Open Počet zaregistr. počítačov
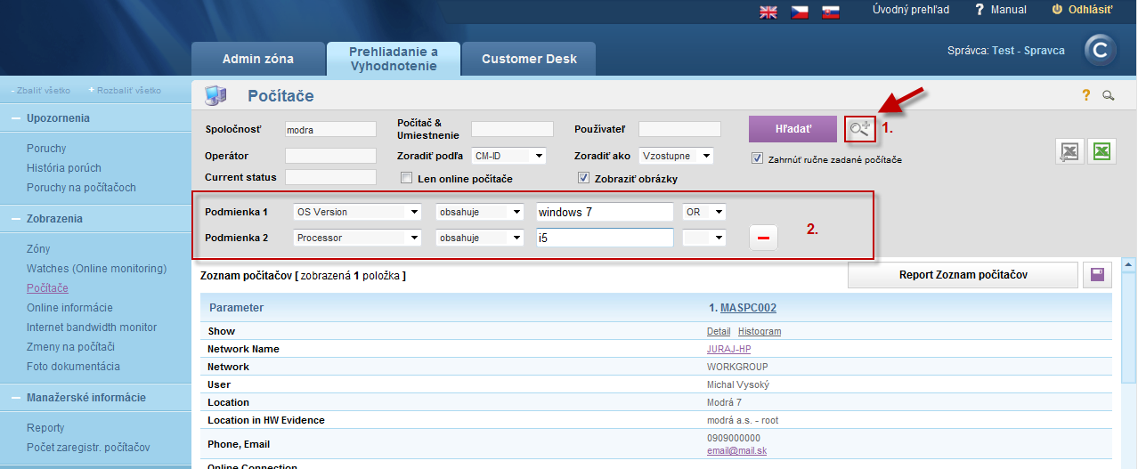 pos(88,448)
